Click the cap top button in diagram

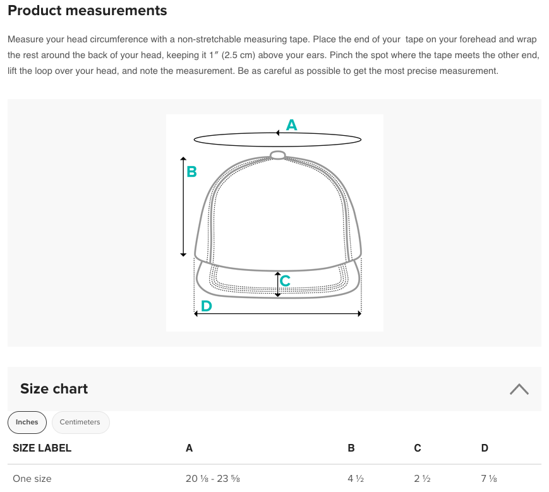click(x=278, y=155)
